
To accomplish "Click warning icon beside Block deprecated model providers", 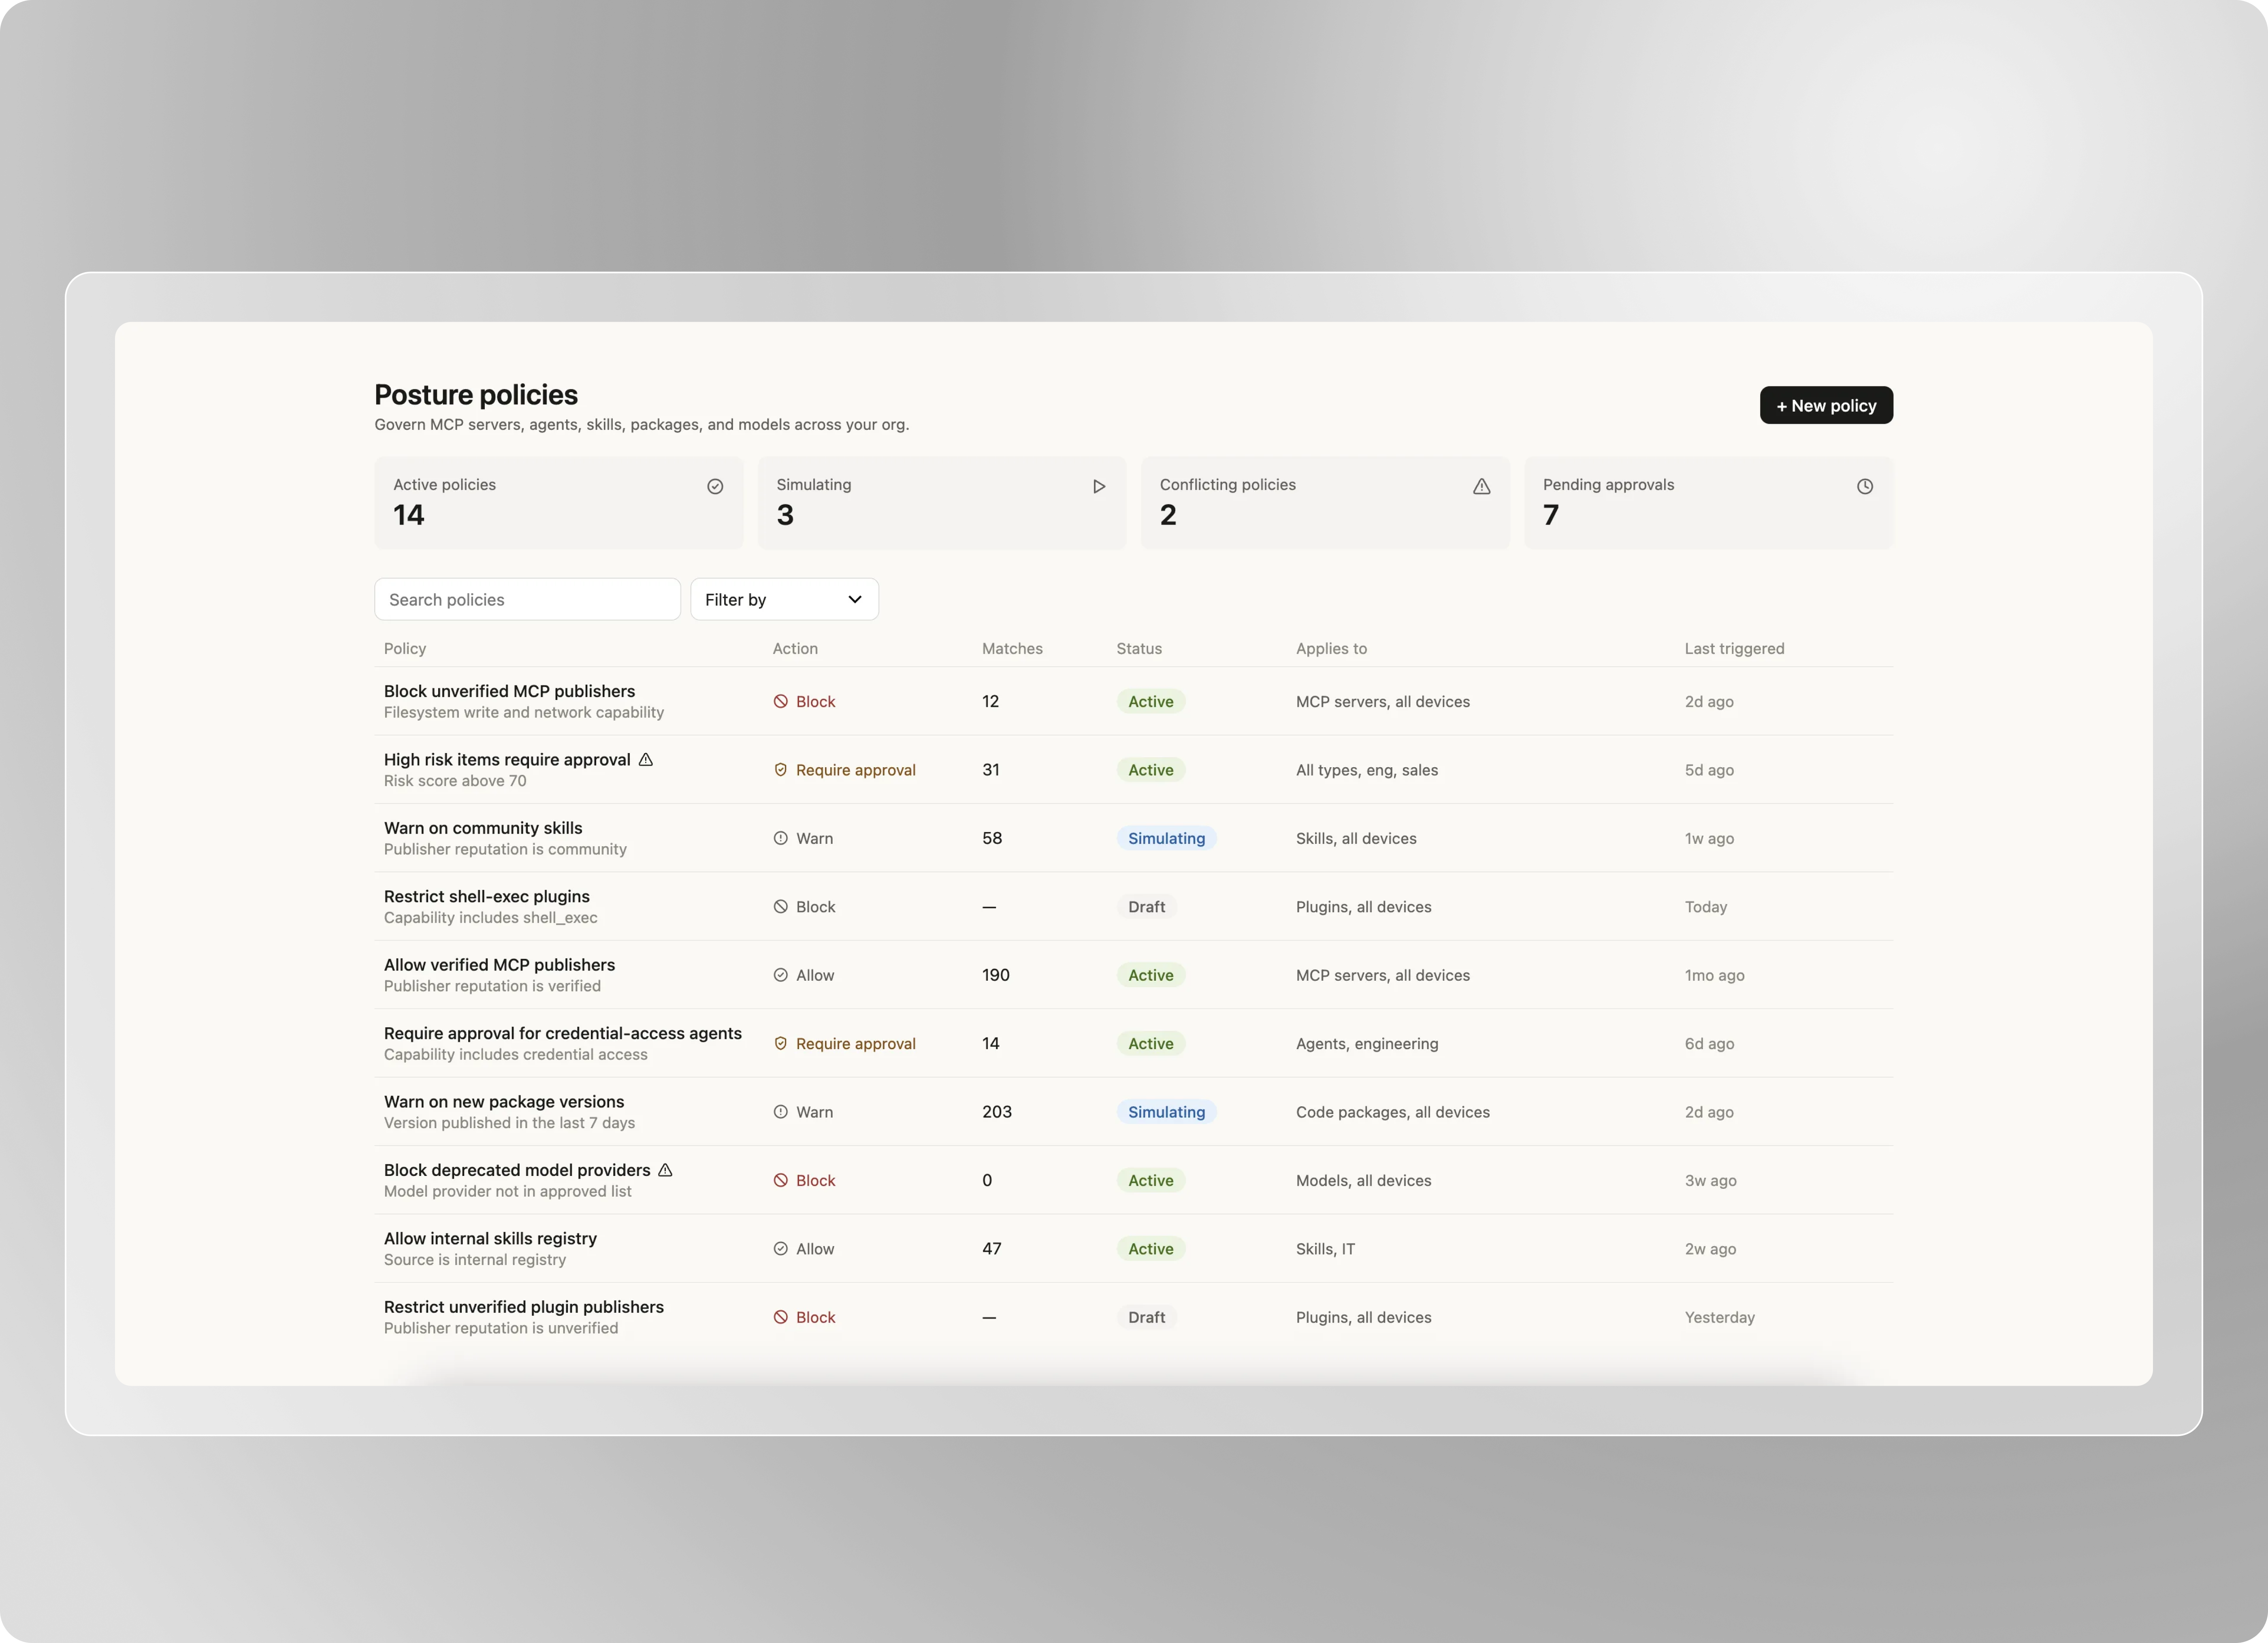I will pyautogui.click(x=665, y=1169).
